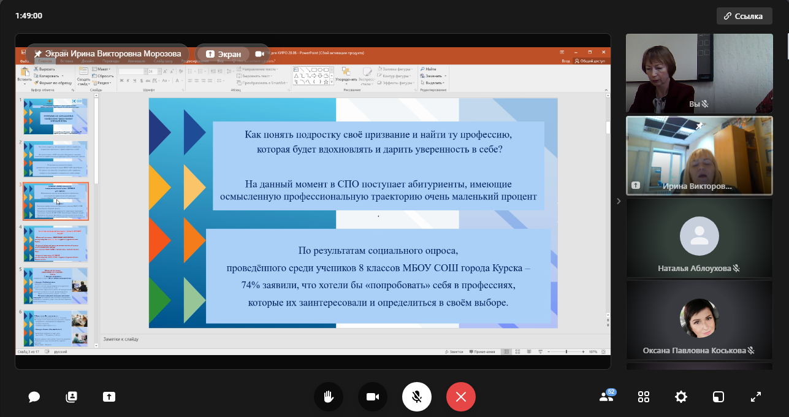The width and height of the screenshot is (789, 417).
Task: Toggle italic К formatting
Action: tap(128, 80)
